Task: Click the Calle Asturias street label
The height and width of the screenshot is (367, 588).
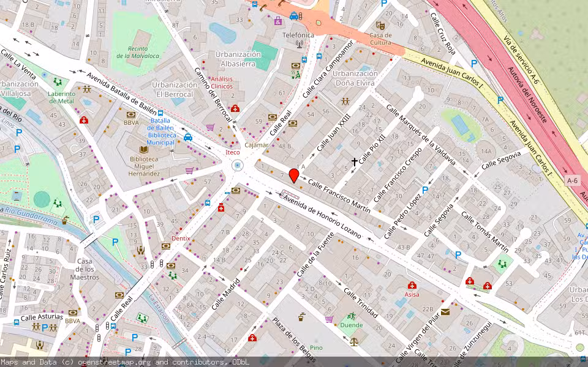Action: pos(42,317)
